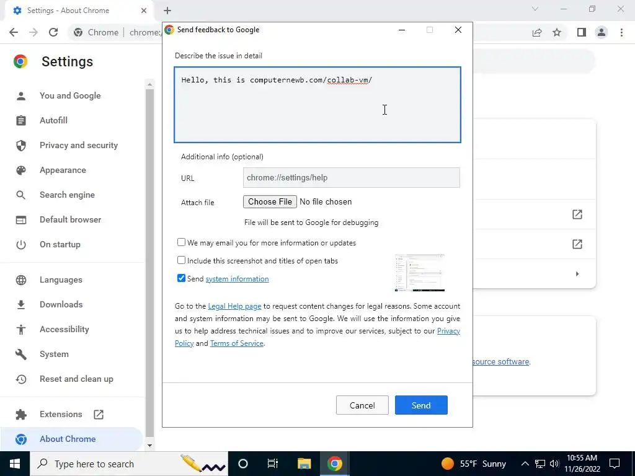Screen dimensions: 635x476
Task: Minimize the Send feedback dialog
Action: tap(402, 30)
